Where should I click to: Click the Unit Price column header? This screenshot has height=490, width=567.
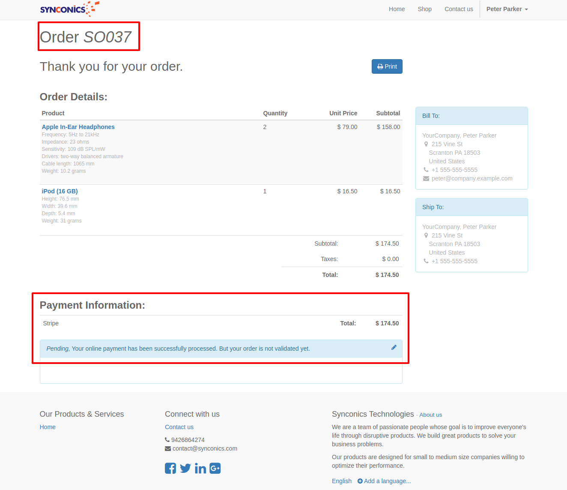343,113
